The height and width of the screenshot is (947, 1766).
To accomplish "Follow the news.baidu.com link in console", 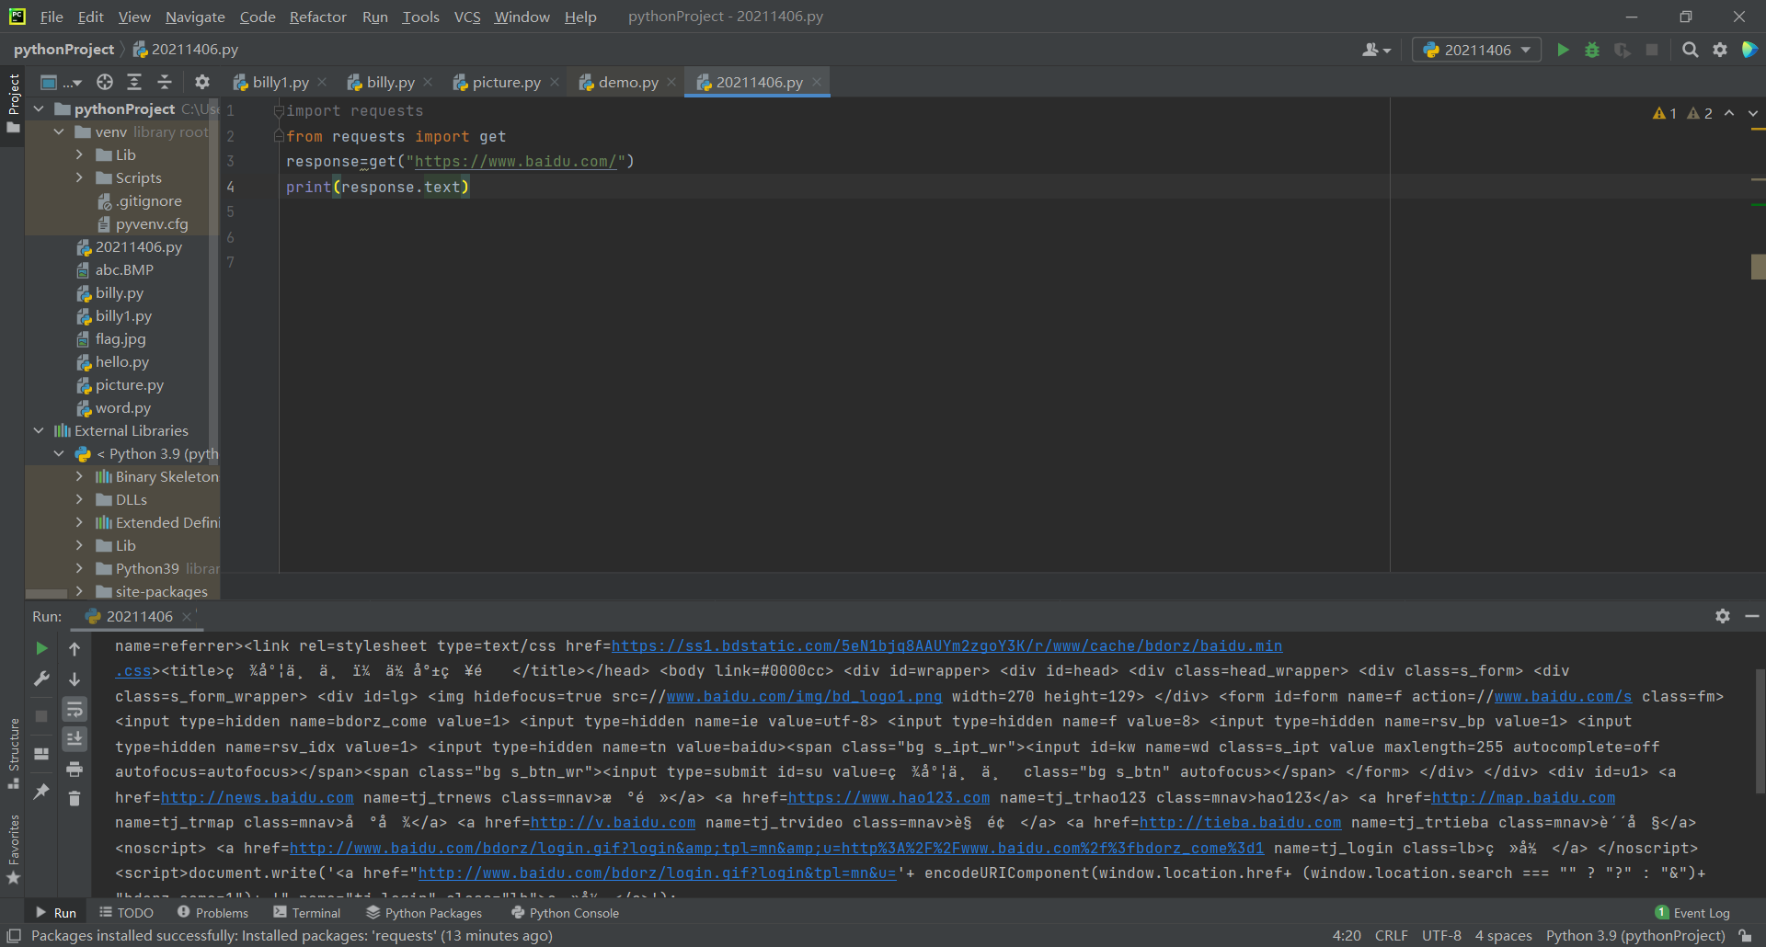I will [257, 798].
